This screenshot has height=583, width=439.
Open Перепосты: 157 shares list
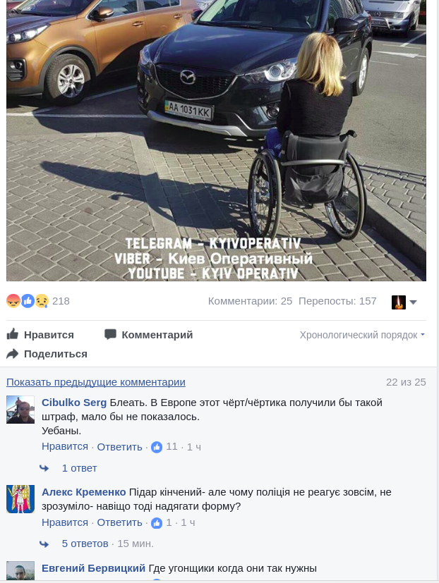(337, 301)
